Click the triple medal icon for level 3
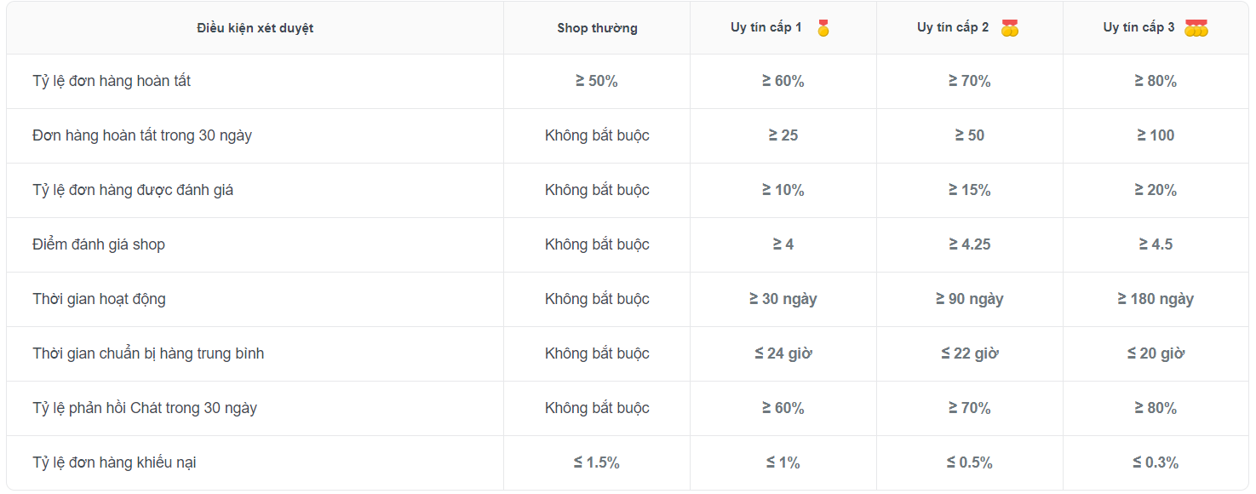This screenshot has height=494, width=1256. (x=1196, y=28)
